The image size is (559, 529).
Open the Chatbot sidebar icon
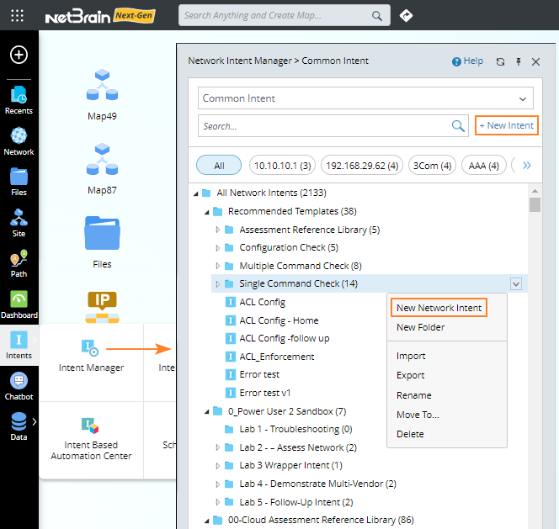(x=19, y=385)
